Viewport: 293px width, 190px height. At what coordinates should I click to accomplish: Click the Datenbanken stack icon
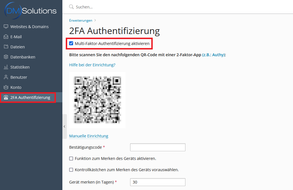(6, 57)
